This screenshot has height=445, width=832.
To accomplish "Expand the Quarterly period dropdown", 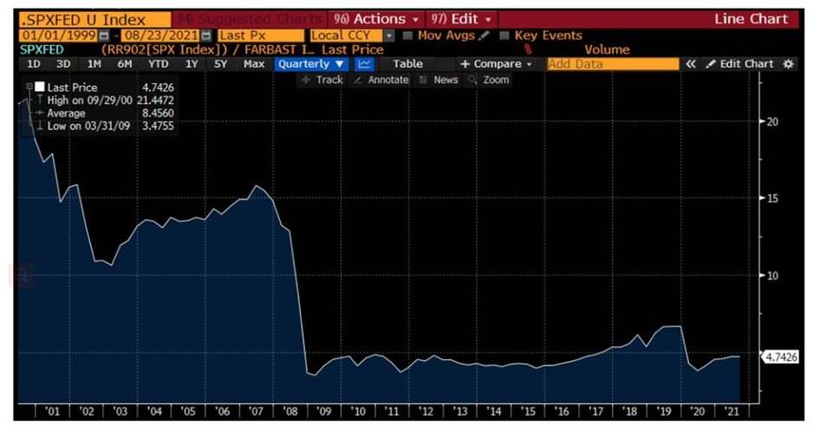I will (311, 64).
